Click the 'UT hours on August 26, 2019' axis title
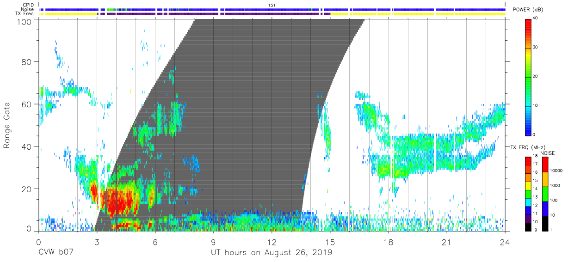 pos(272,253)
